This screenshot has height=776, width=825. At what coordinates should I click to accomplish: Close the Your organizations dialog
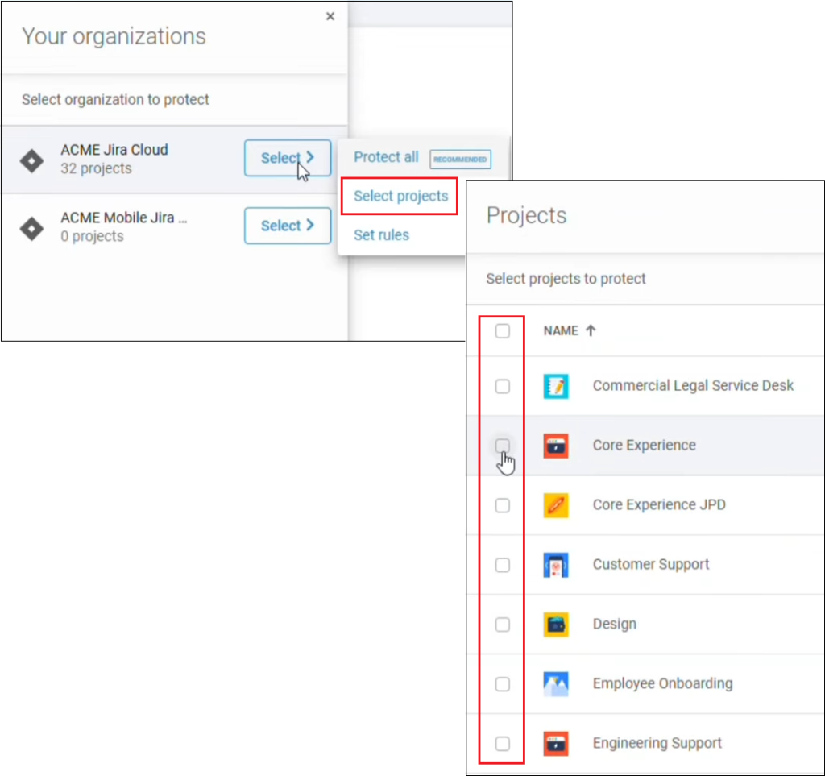[330, 15]
